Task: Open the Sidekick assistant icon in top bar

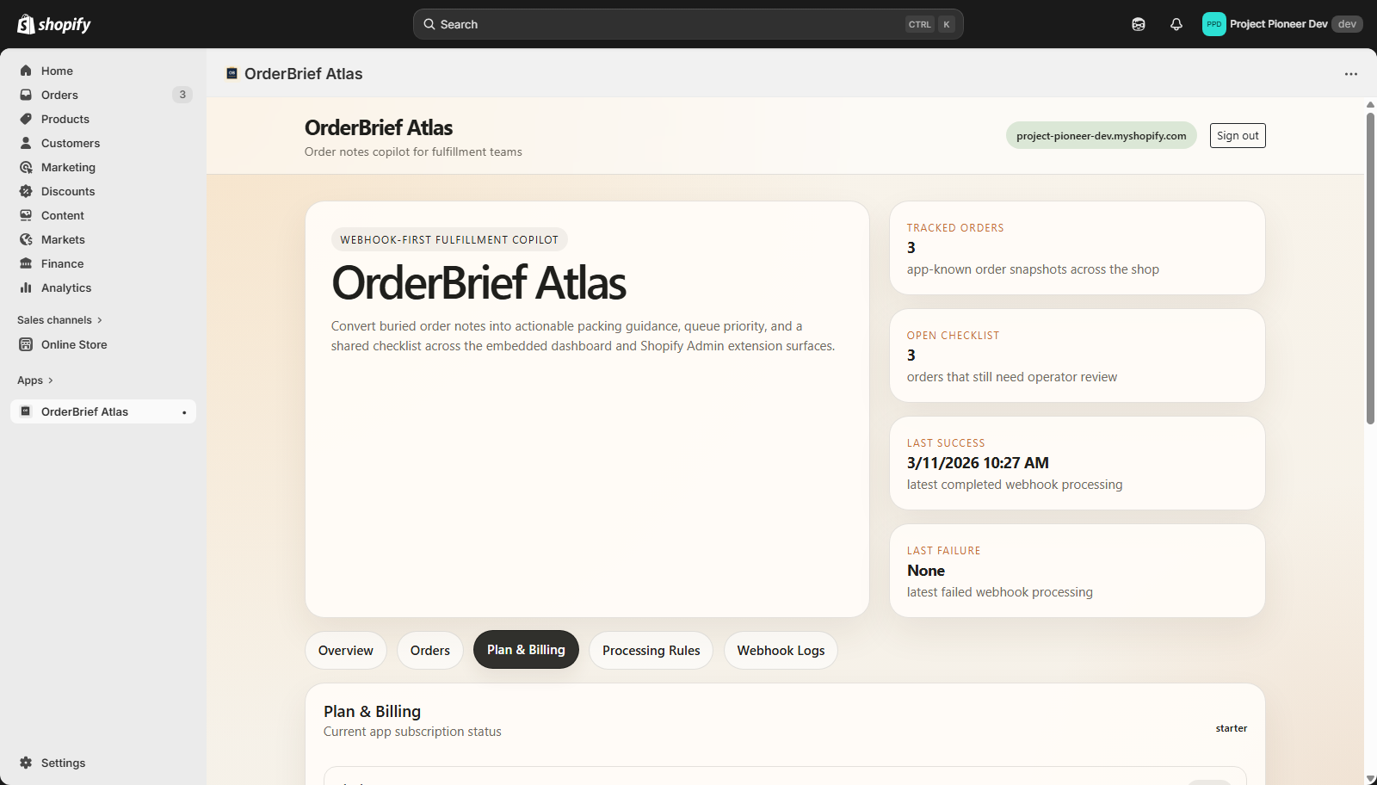Action: click(1139, 24)
